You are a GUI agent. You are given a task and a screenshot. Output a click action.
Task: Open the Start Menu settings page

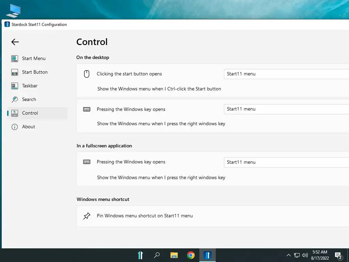pyautogui.click(x=37, y=59)
